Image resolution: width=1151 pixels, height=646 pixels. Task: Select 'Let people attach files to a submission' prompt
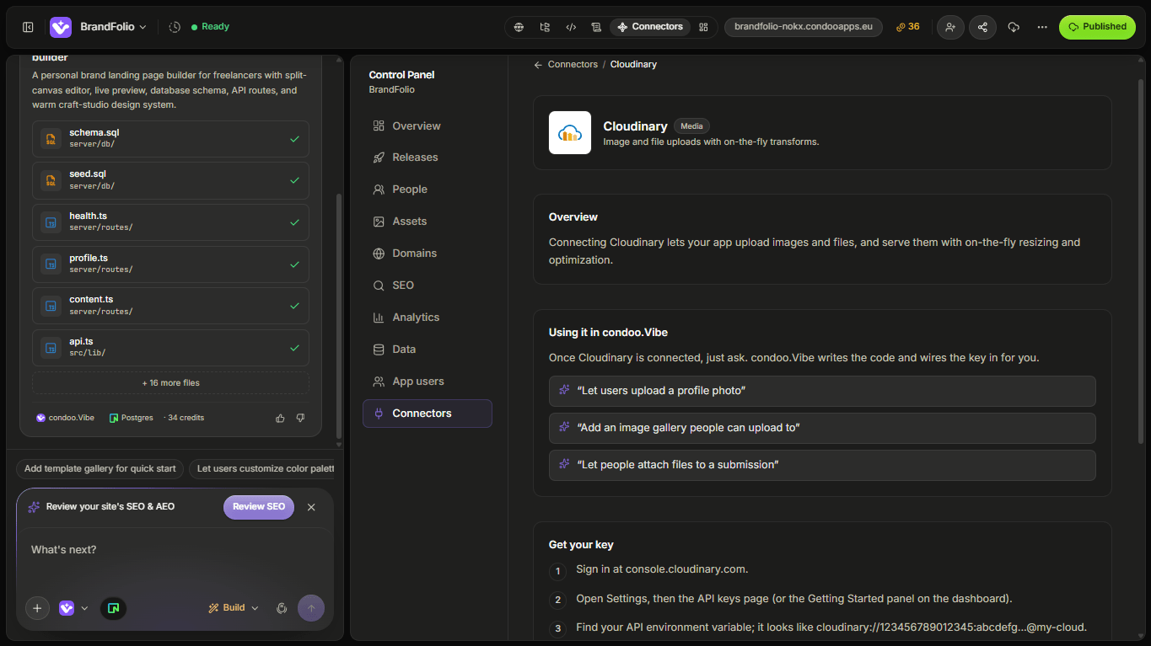(822, 465)
